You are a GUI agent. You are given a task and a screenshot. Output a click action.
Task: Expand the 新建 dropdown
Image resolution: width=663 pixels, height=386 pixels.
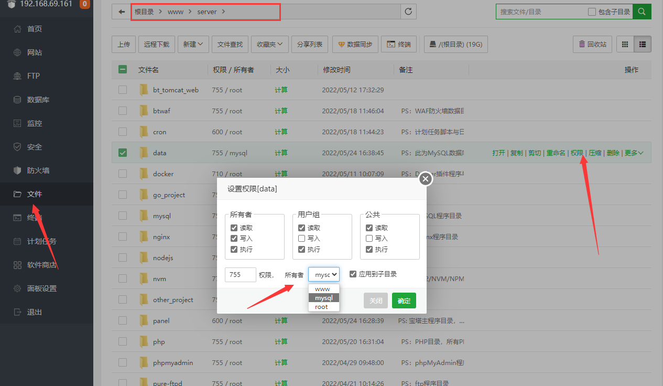pos(193,45)
